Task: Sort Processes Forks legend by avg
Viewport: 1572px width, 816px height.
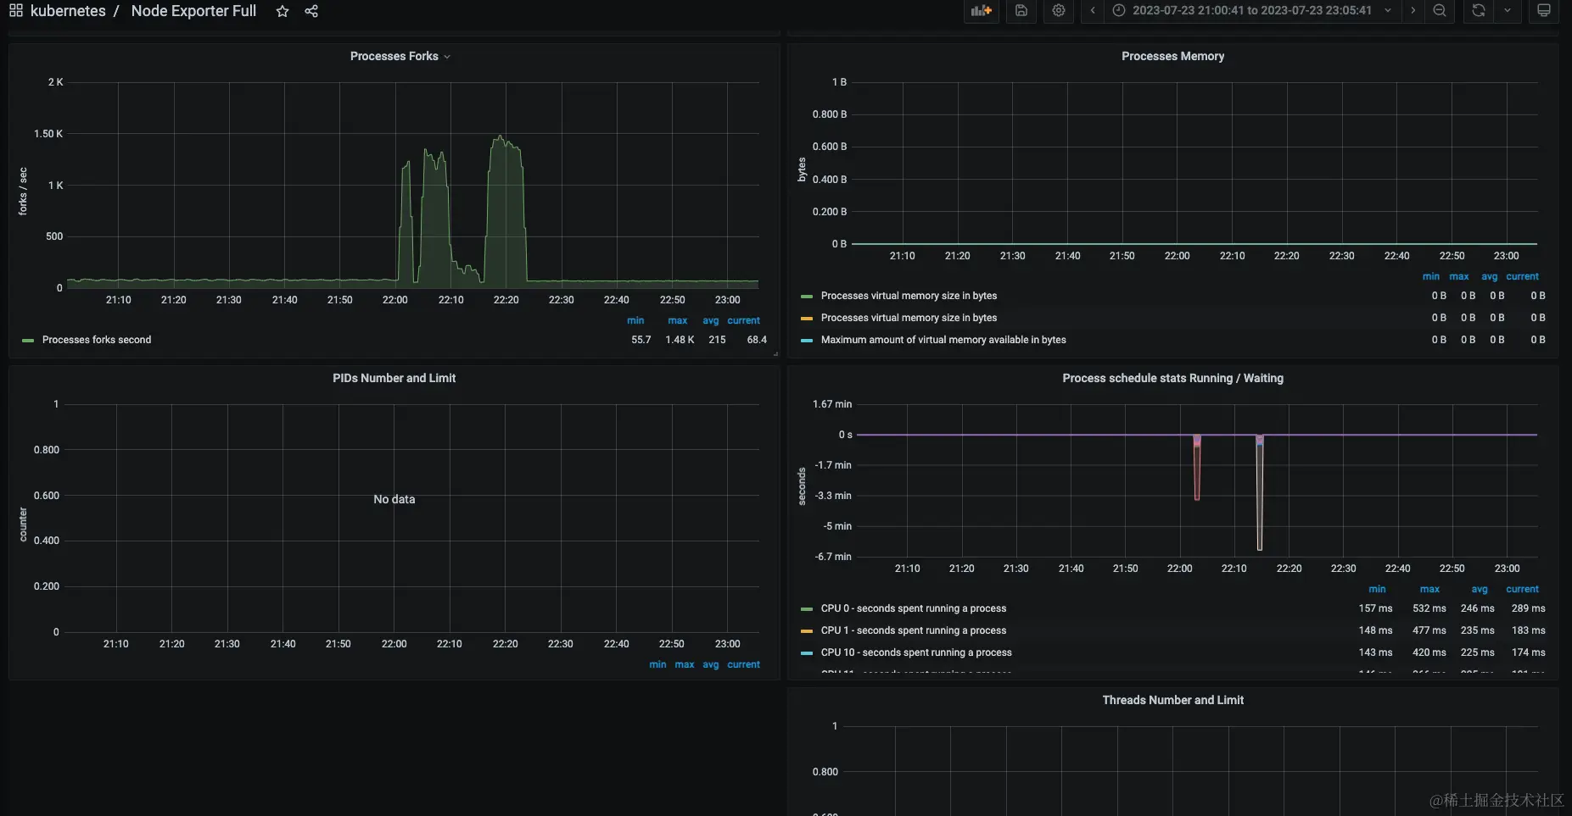Action: (711, 320)
